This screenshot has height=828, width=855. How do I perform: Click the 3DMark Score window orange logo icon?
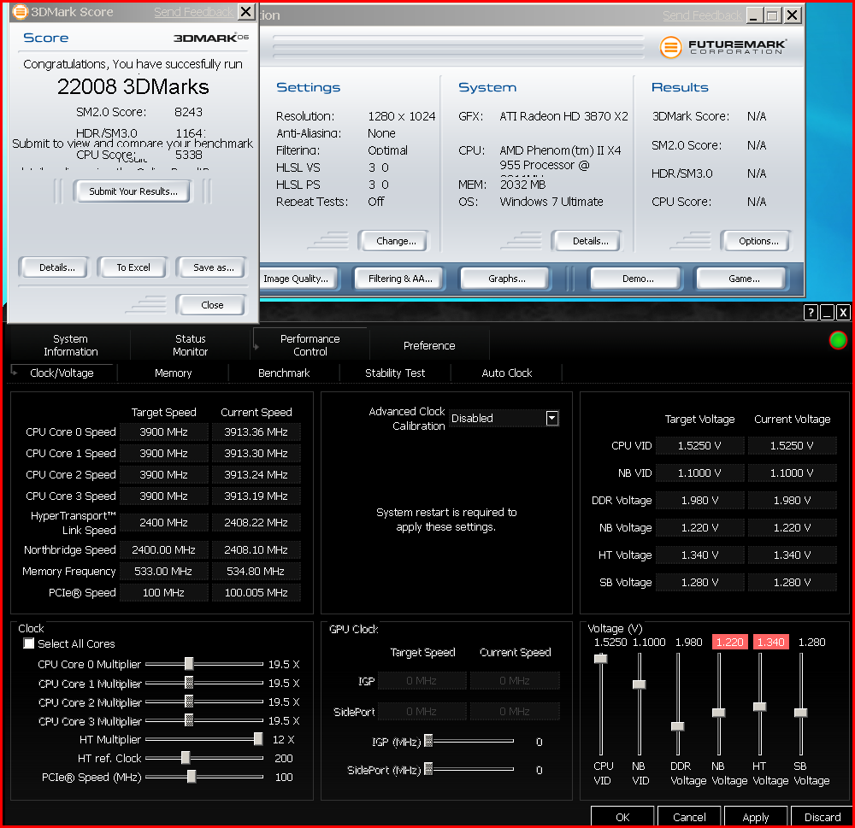tap(20, 11)
